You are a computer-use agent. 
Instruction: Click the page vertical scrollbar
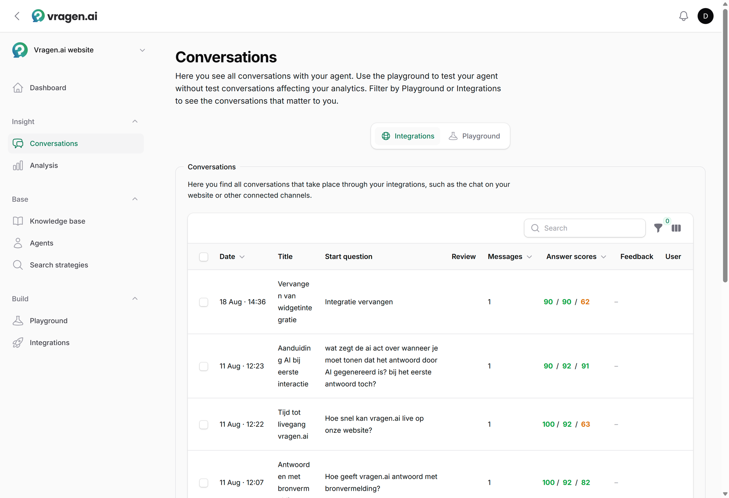pos(725,146)
